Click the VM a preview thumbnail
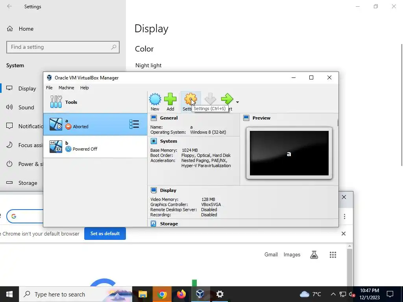The height and width of the screenshot is (302, 403). pyautogui.click(x=289, y=153)
